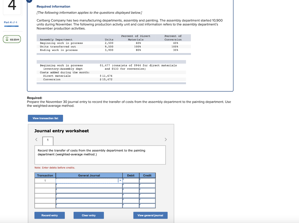The width and height of the screenshot is (299, 223).
Task: Click second row Debit cell
Action: point(131,185)
